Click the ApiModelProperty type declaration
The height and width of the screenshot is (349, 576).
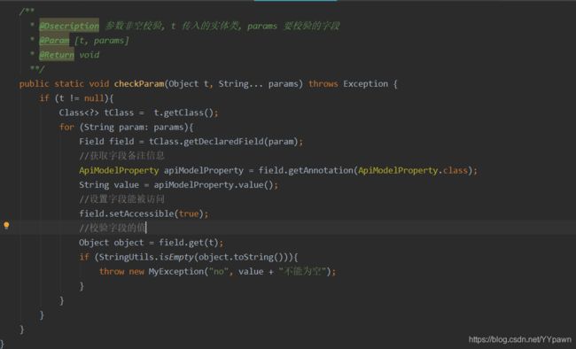coord(119,170)
